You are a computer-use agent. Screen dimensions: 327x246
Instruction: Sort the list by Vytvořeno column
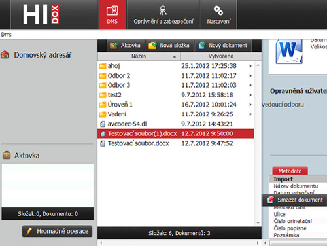(220, 56)
